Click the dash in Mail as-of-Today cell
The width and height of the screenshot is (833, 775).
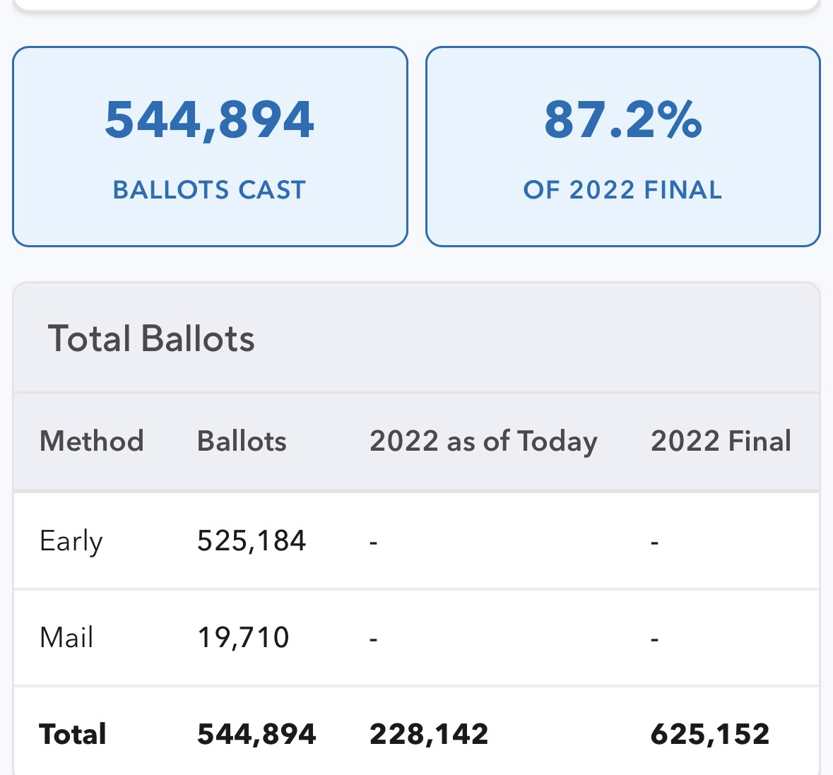point(374,639)
